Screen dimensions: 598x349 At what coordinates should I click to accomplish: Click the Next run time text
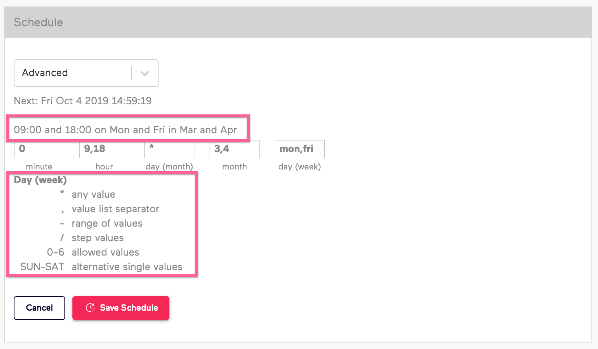point(83,101)
